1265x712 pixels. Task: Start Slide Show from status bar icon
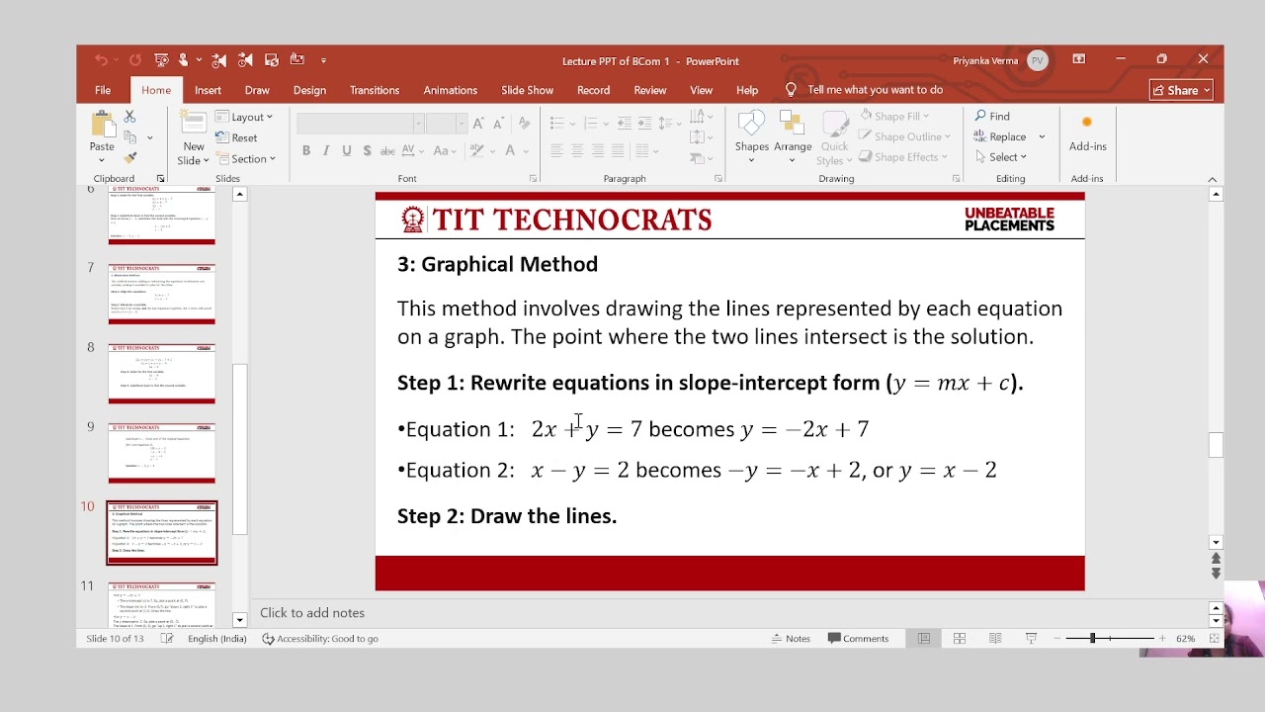pos(1031,639)
